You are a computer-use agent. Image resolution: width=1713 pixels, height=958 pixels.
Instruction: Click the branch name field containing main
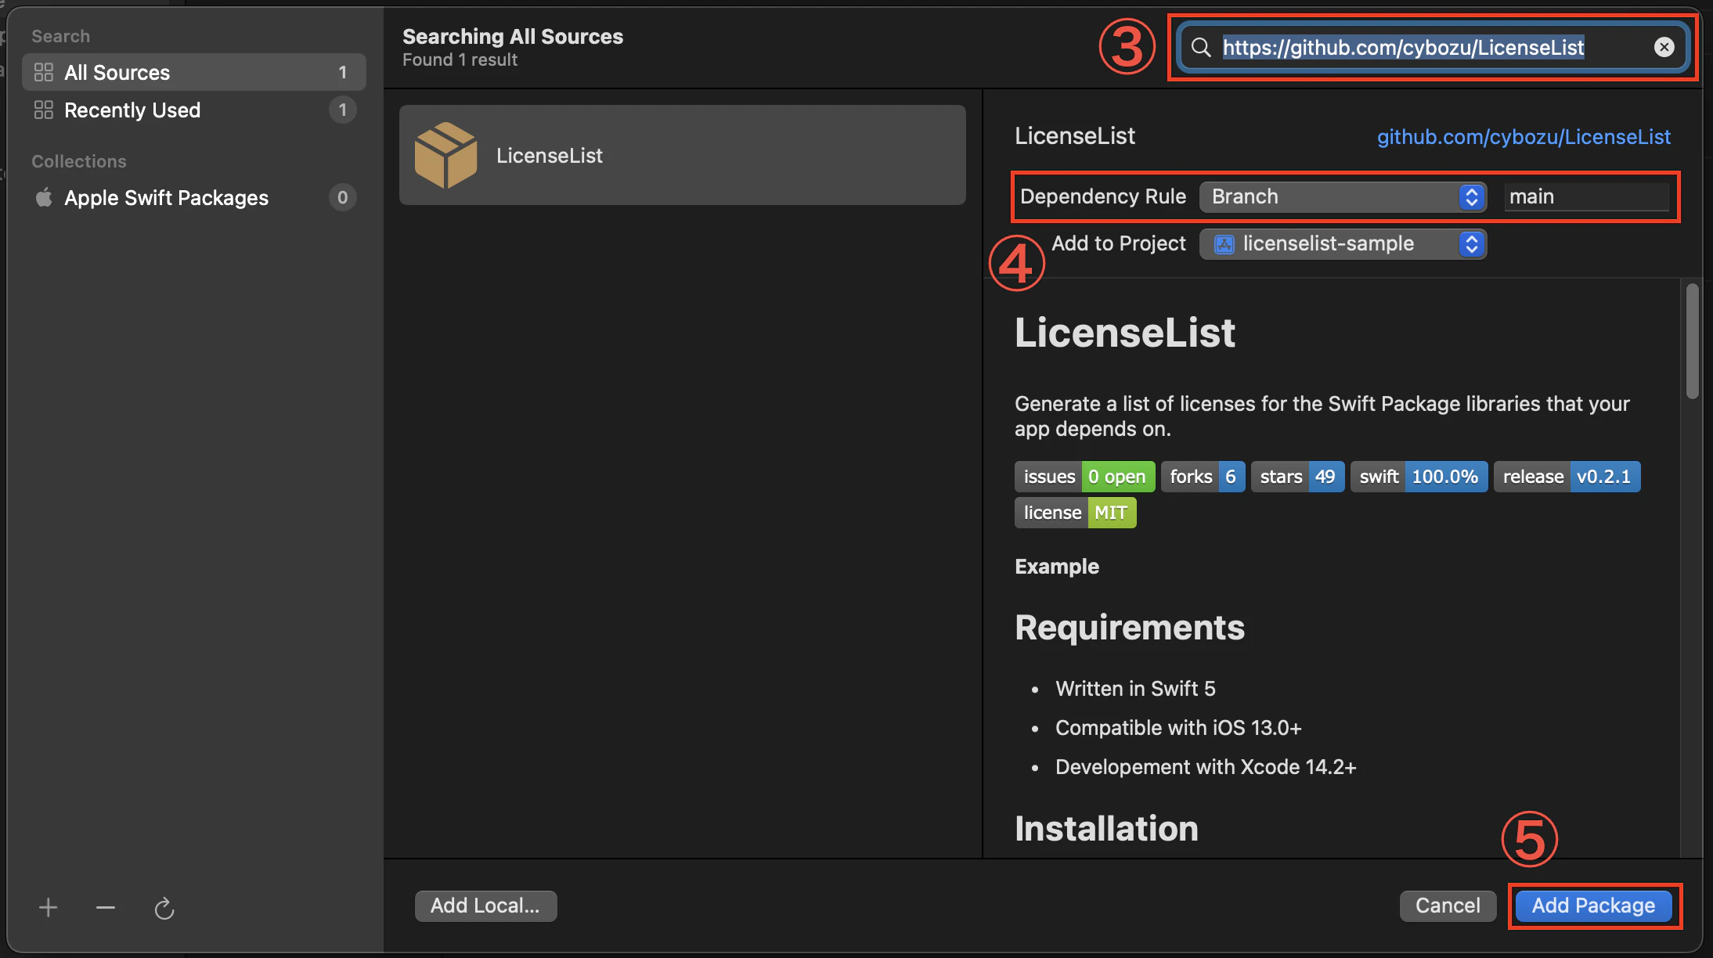coord(1587,196)
